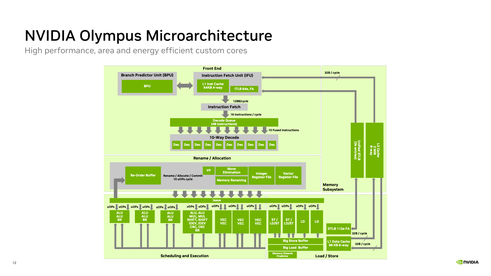Screen dimensions: 491x276
Task: Select the Memory Disamb Predictor block
Action: click(282, 255)
